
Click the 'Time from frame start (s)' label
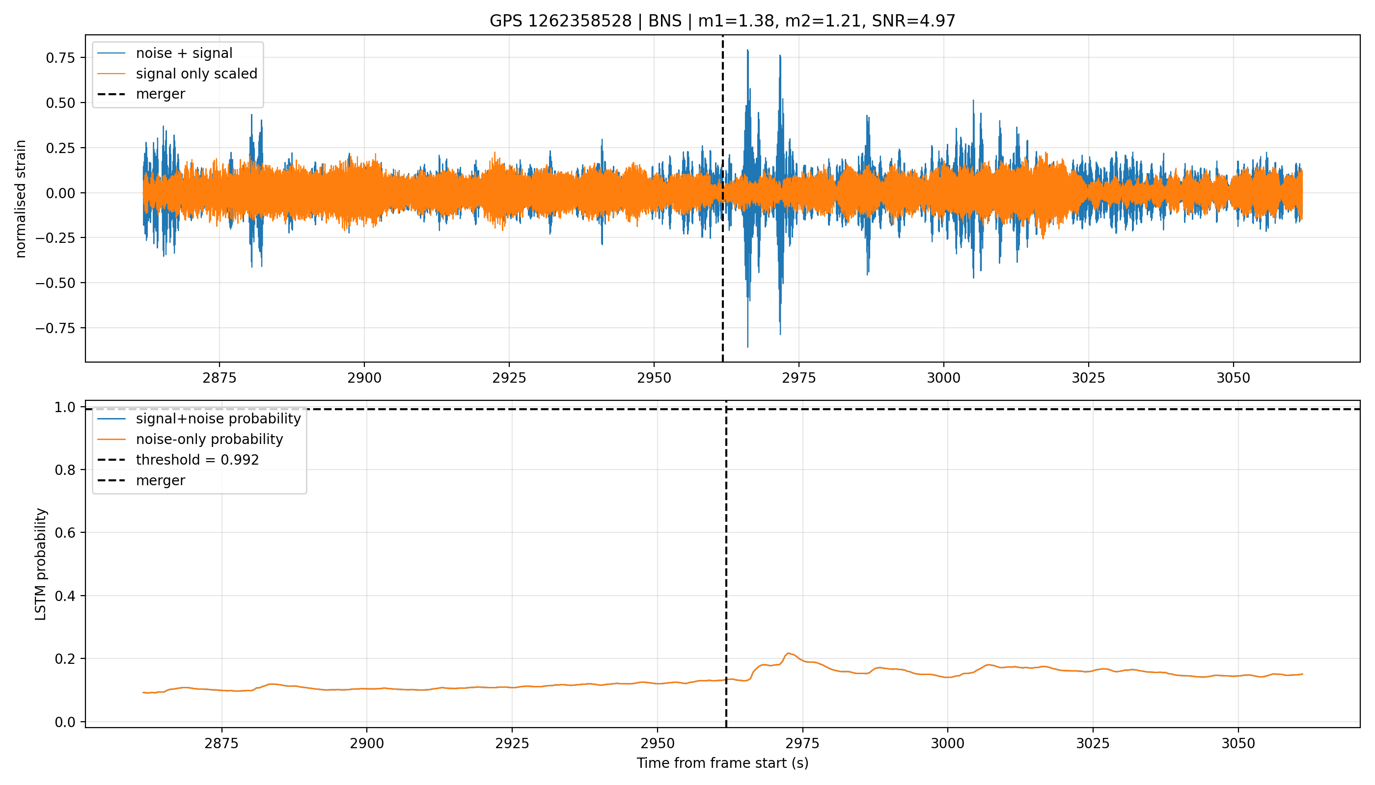tap(722, 763)
